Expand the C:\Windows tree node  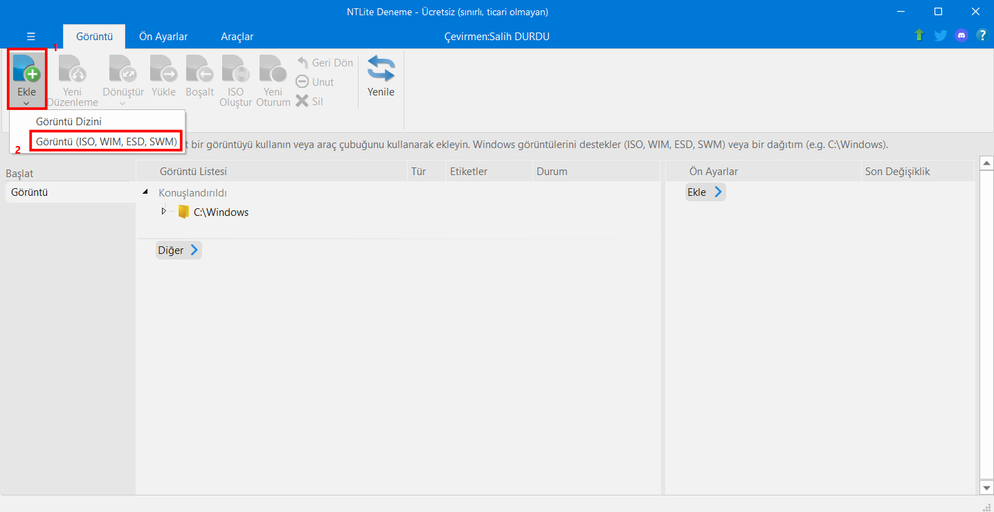(164, 211)
